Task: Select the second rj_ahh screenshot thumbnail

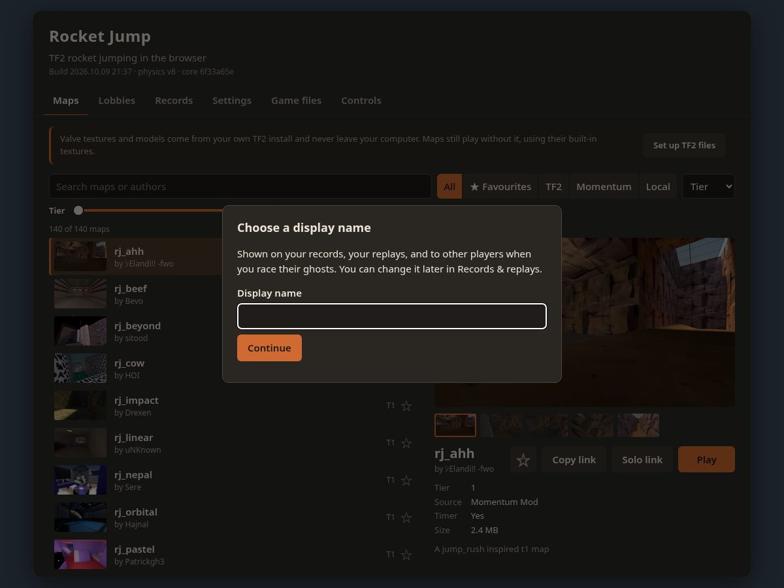Action: pos(501,425)
